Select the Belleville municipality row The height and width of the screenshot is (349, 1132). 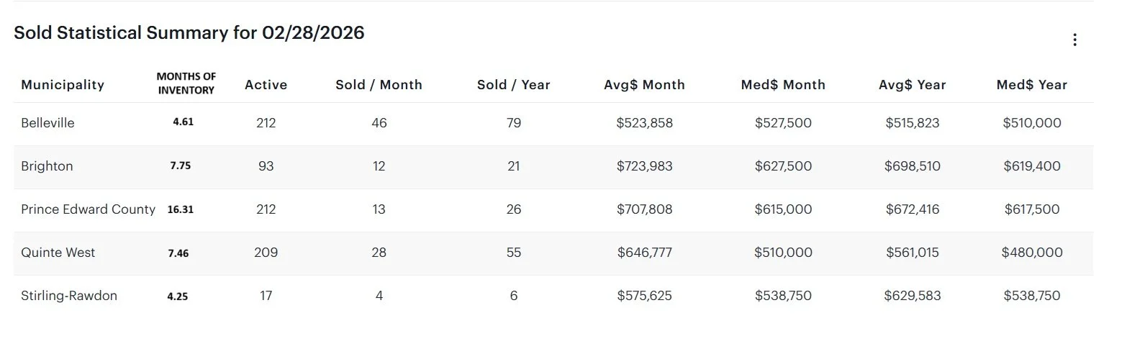[47, 123]
